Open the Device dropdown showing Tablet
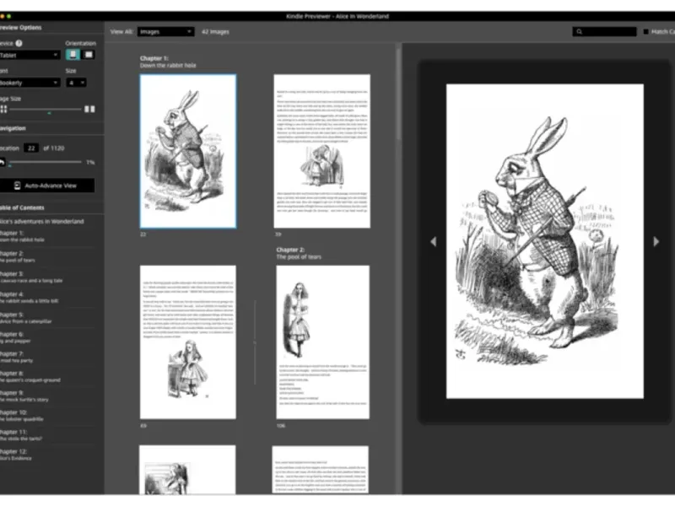The image size is (675, 506). [30, 55]
